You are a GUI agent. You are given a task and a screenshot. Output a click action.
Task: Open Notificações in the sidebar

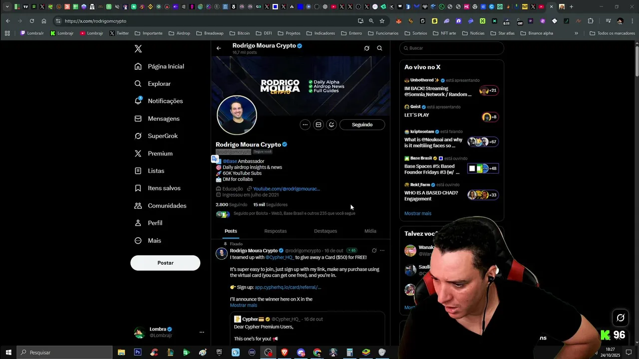tap(159, 101)
